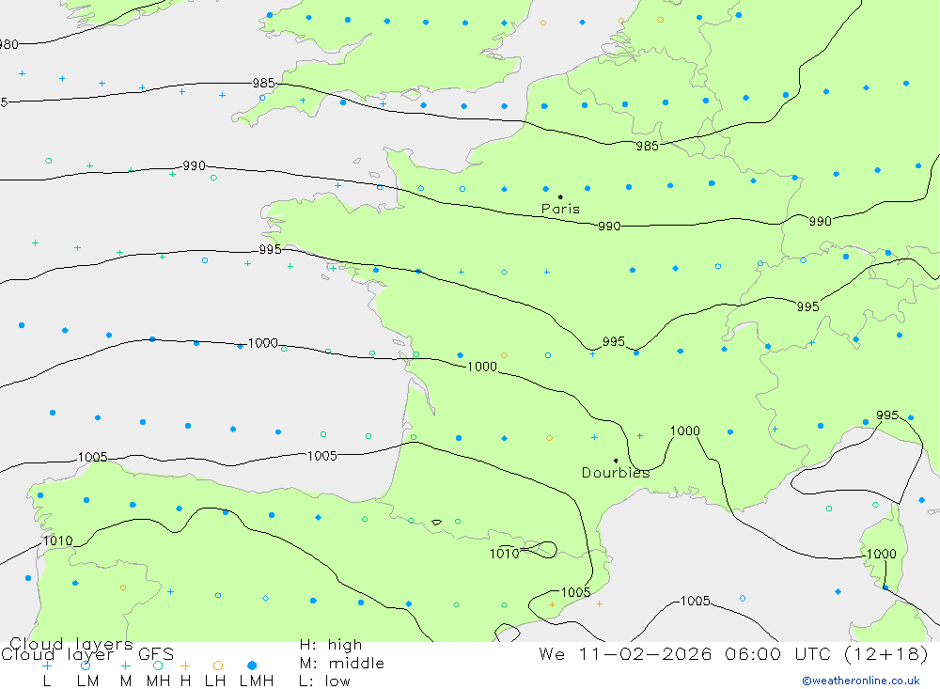Click the 995 isobar label over Switzerland
The width and height of the screenshot is (940, 689).
(x=808, y=306)
